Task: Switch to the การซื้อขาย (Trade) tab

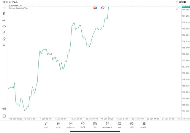Action: [x=71, y=125]
